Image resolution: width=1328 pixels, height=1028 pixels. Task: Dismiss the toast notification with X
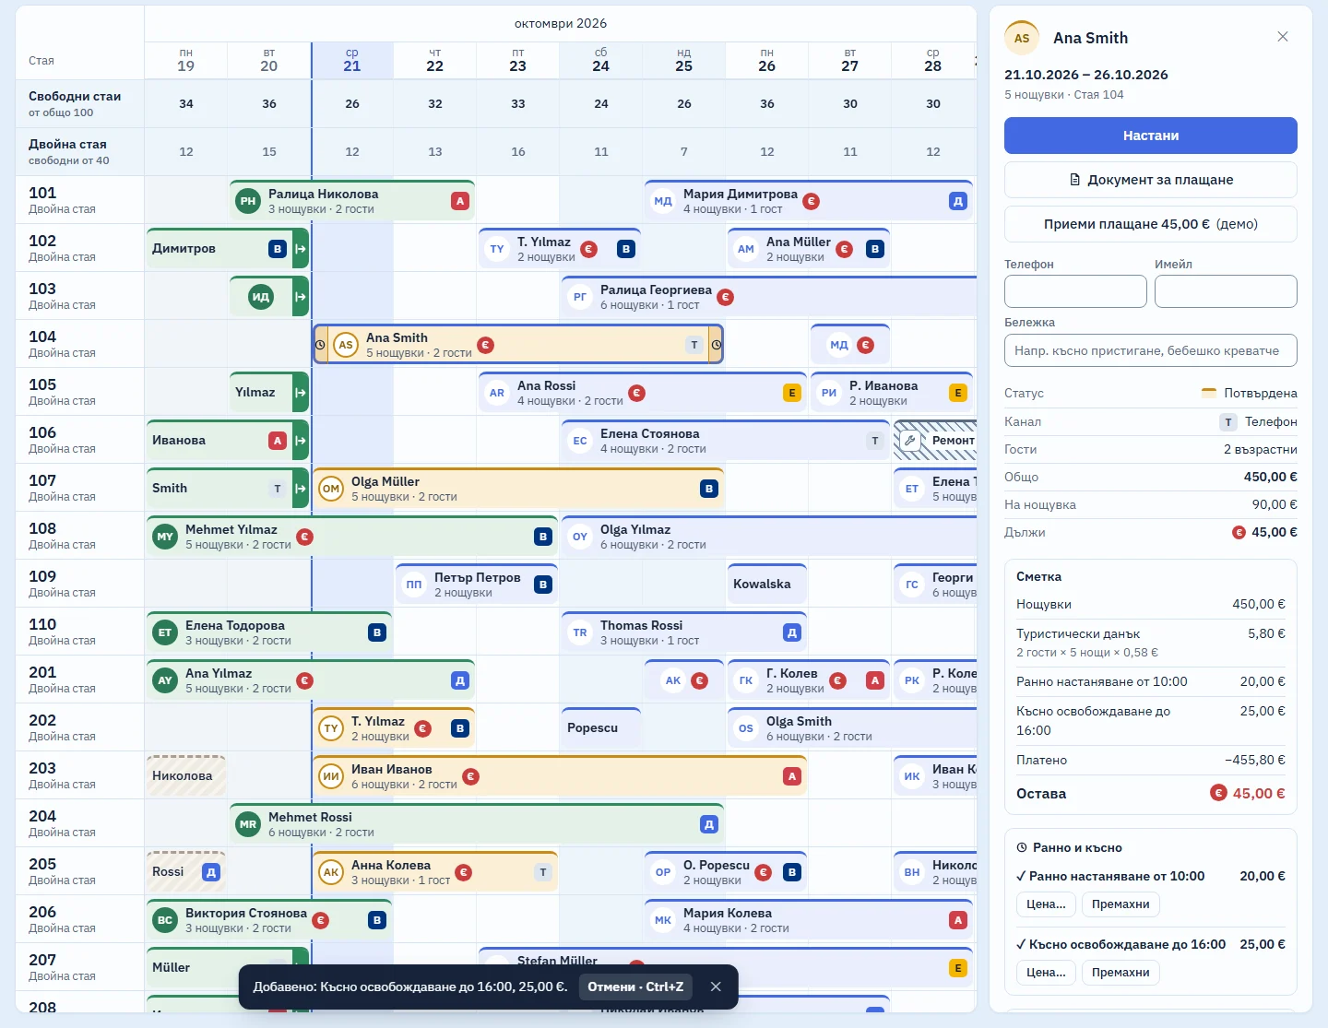tap(716, 987)
